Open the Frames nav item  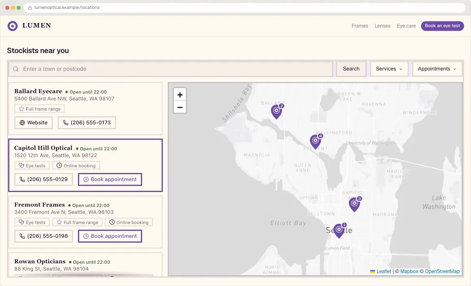coord(360,26)
